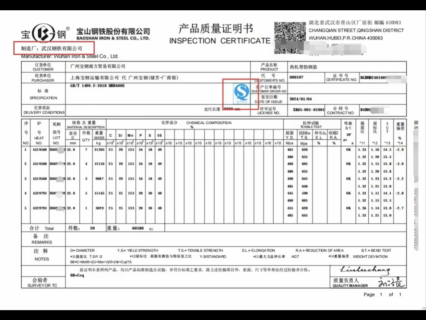Viewport: 426px width, 320px height.
Task: Click the address line '湖北省武汉市青山区厂前街 邮编 430083'
Action: 355,22
